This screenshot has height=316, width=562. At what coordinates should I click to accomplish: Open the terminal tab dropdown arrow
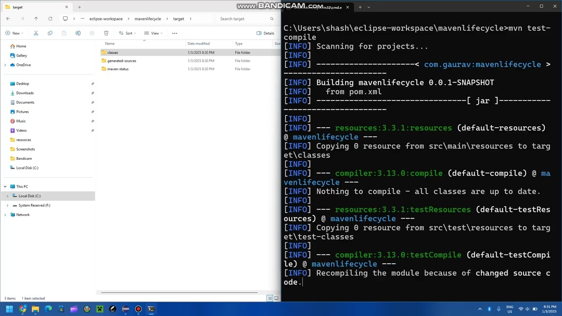point(368,7)
